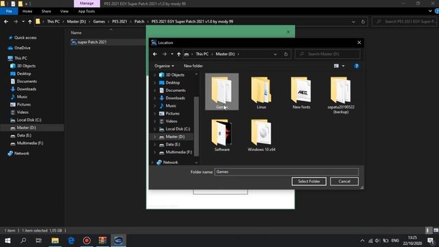The width and height of the screenshot is (439, 247).
Task: Open the volume icon in system tray
Action: 377,241
